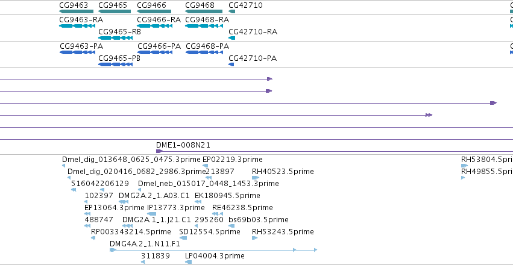
Task: Select the DMG4A.2_1.N11.F1 spliced feature
Action: coord(213,250)
